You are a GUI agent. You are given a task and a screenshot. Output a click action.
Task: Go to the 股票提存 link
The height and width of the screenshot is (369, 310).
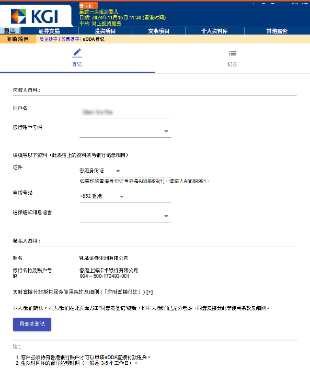coord(70,39)
